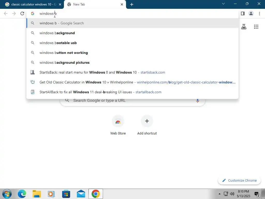
Task: Open the Mail app from the taskbar
Action: pyautogui.click(x=81, y=194)
